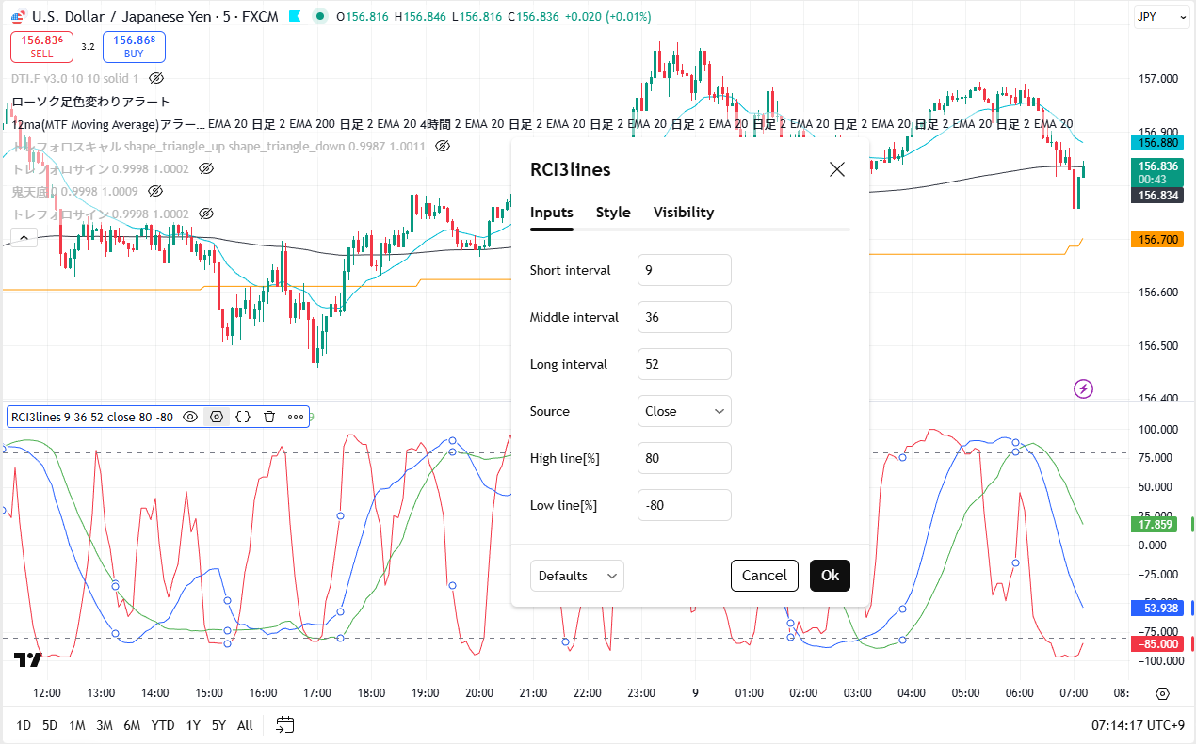Screen dimensions: 1196x744
Task: Close the RCI3lines settings dialog
Action: pos(836,169)
